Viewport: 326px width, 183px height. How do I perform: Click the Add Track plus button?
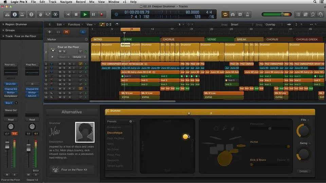click(50, 32)
